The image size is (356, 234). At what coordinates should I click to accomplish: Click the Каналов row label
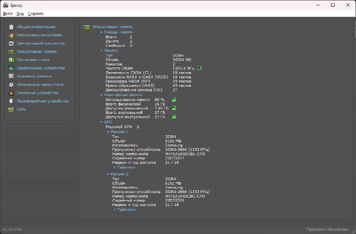point(114,64)
